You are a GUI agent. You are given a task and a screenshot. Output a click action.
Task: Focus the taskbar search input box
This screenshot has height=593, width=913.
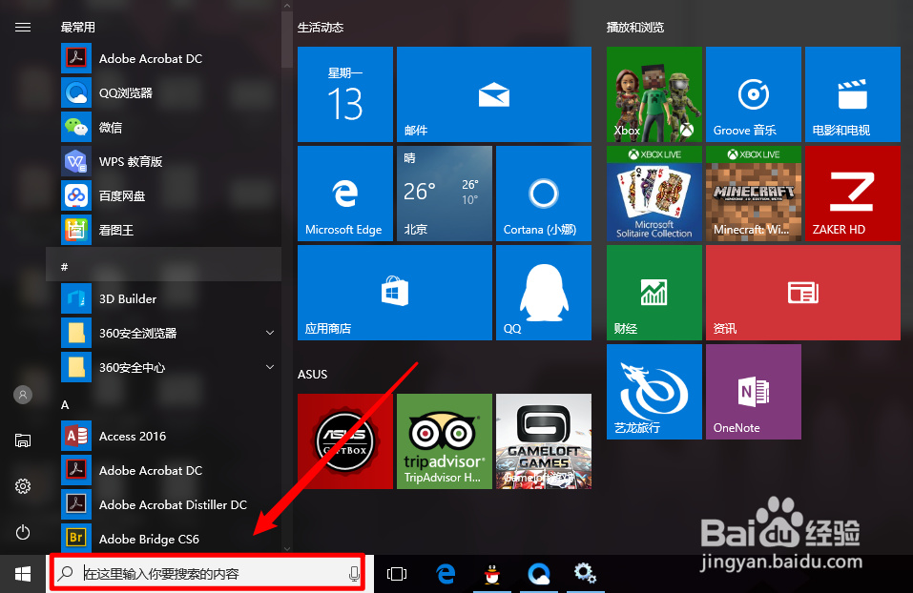(207, 573)
